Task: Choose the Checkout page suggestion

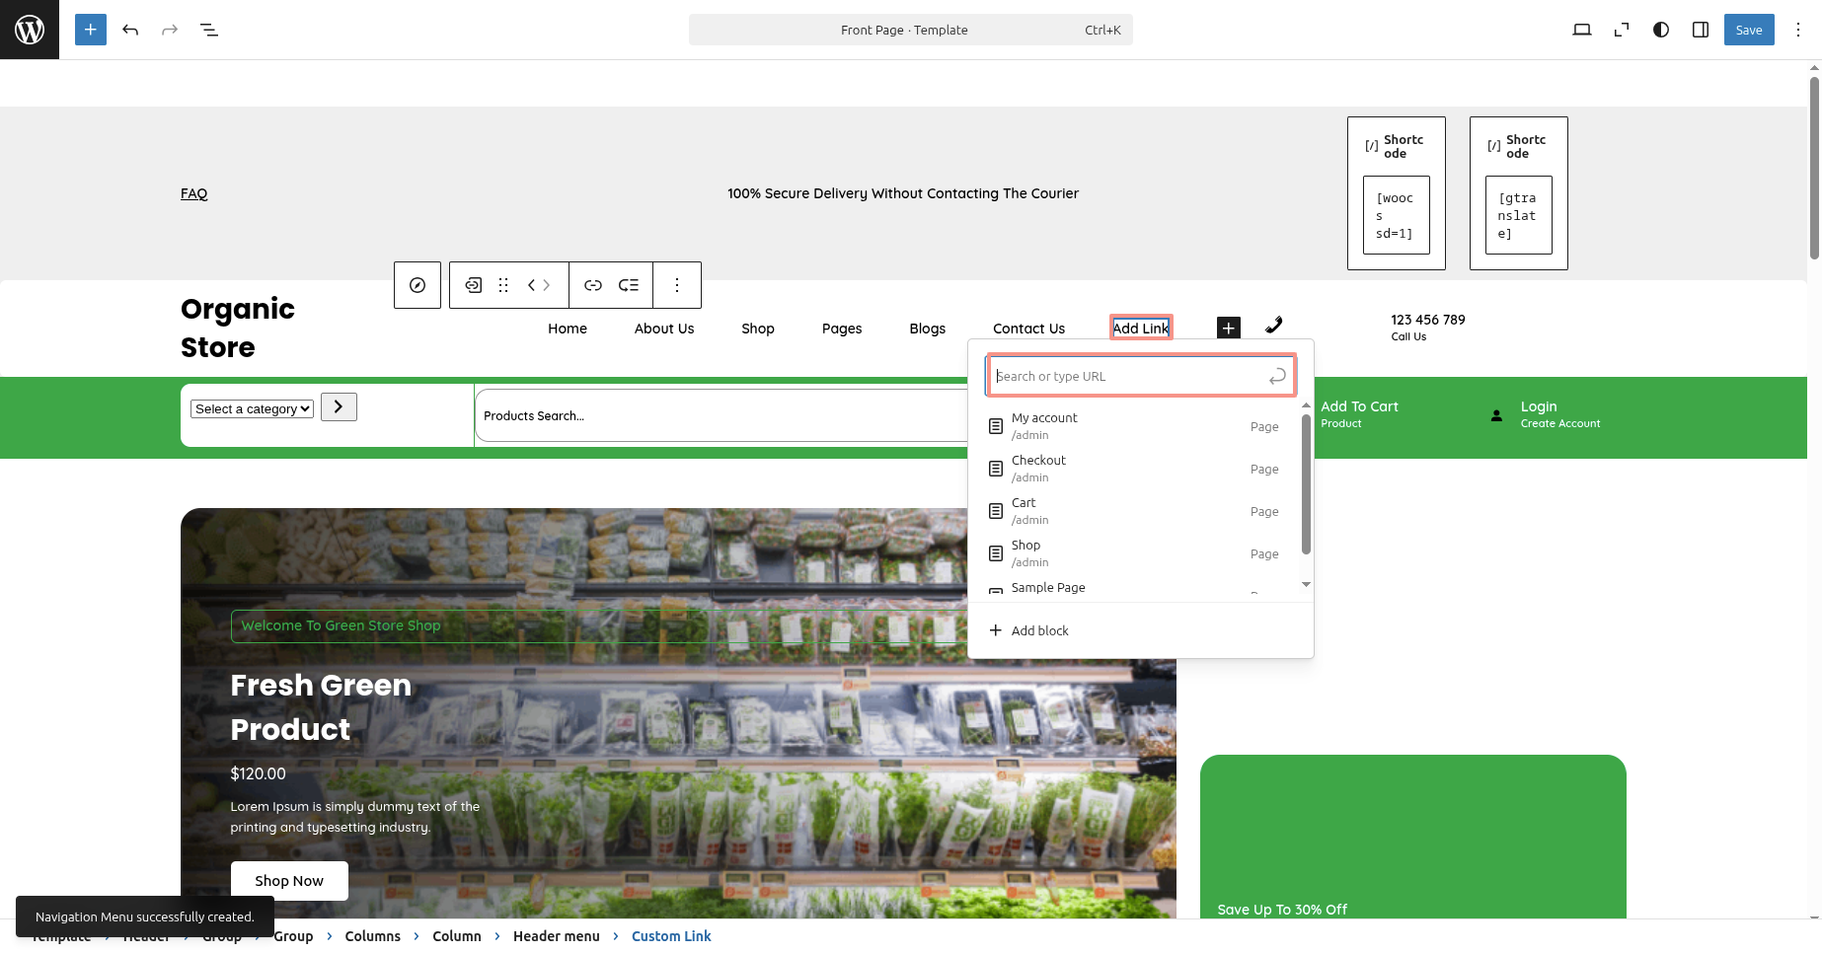Action: [1135, 469]
